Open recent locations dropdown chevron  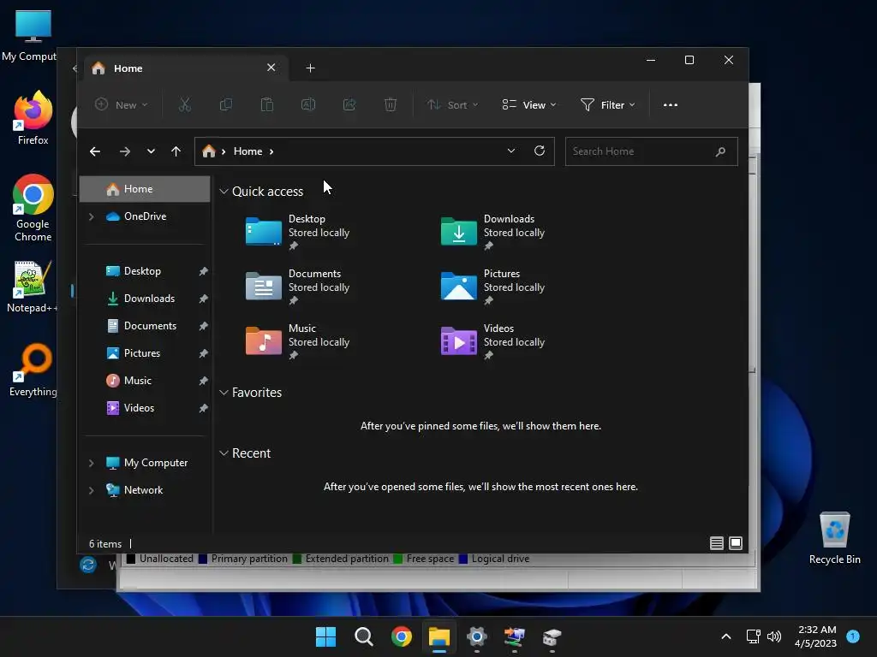click(151, 151)
